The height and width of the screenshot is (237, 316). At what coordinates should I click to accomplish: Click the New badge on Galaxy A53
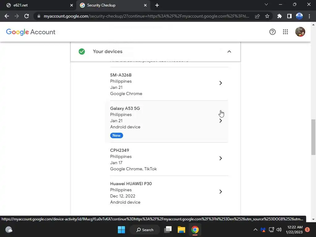click(x=116, y=135)
